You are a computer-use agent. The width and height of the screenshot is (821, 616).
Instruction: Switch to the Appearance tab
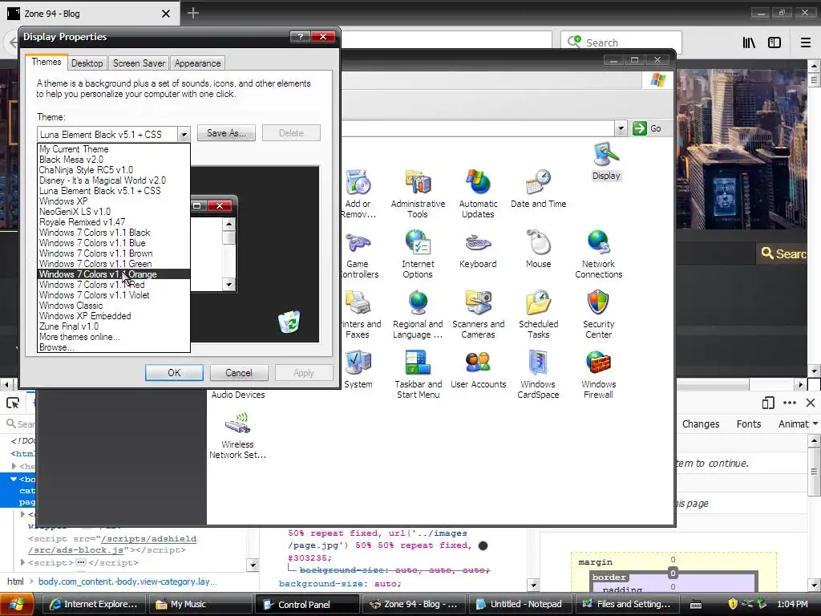197,63
